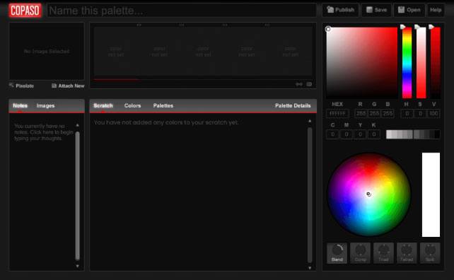Click the empty scratch message text
Image resolution: width=454 pixels, height=280 pixels.
pyautogui.click(x=166, y=122)
